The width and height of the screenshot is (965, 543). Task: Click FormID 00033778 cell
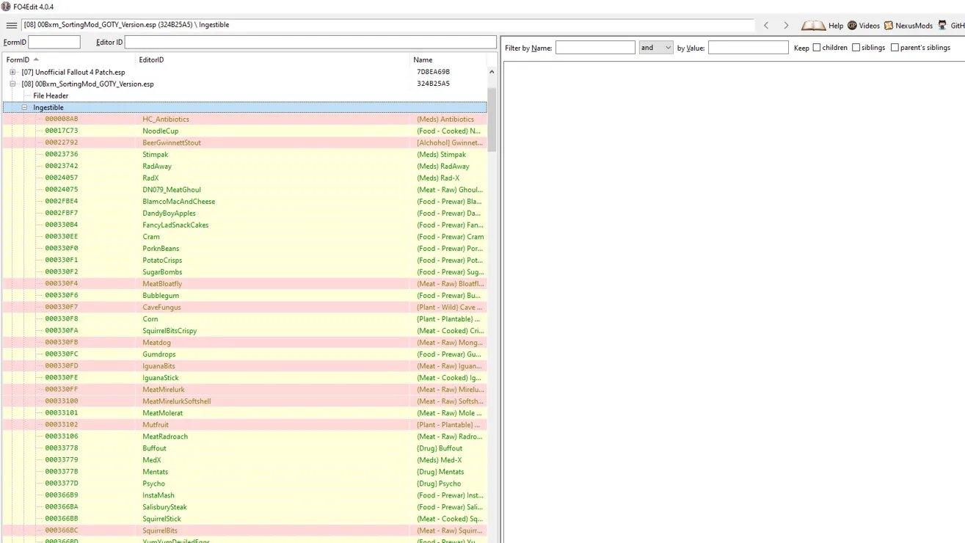62,448
